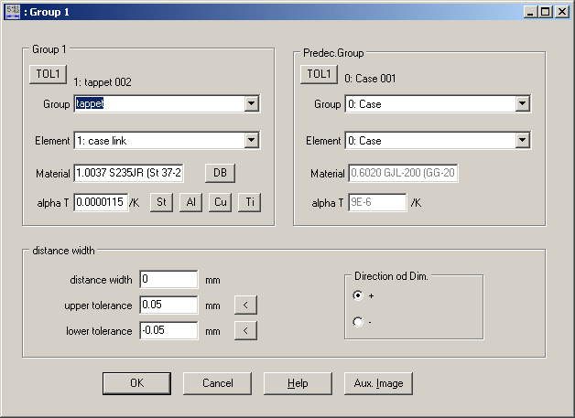Click into the distance width field
Viewport: 575px width, 418px height.
(168, 280)
